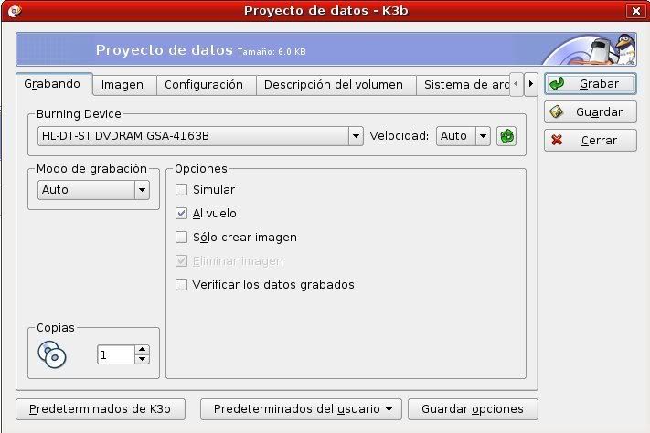Screen dimensions: 650x433
Task: Tick Sólo crear imagen checkbox
Action: (181, 237)
